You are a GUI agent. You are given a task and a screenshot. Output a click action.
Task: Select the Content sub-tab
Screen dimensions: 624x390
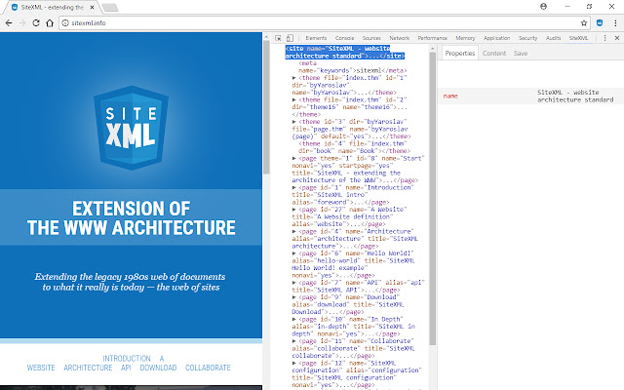(x=494, y=54)
